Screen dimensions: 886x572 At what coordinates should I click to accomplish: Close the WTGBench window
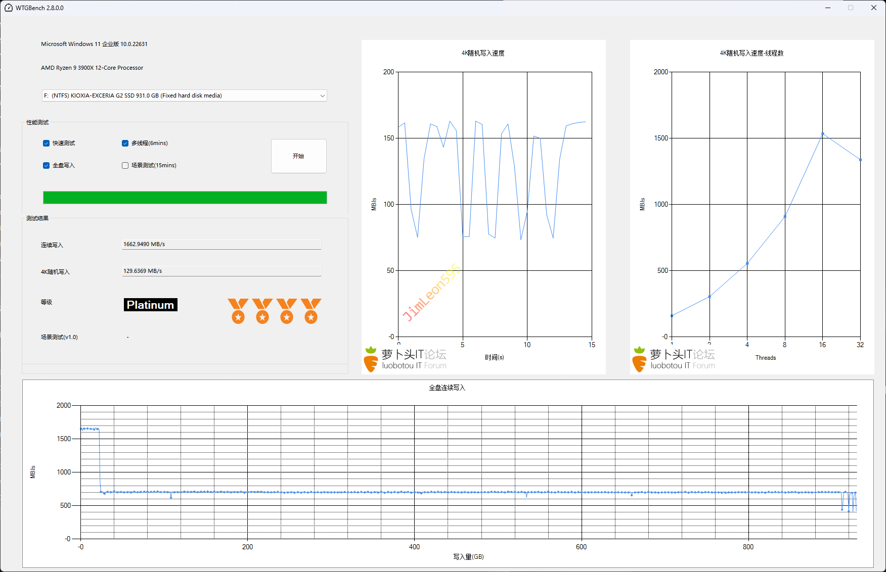click(873, 8)
